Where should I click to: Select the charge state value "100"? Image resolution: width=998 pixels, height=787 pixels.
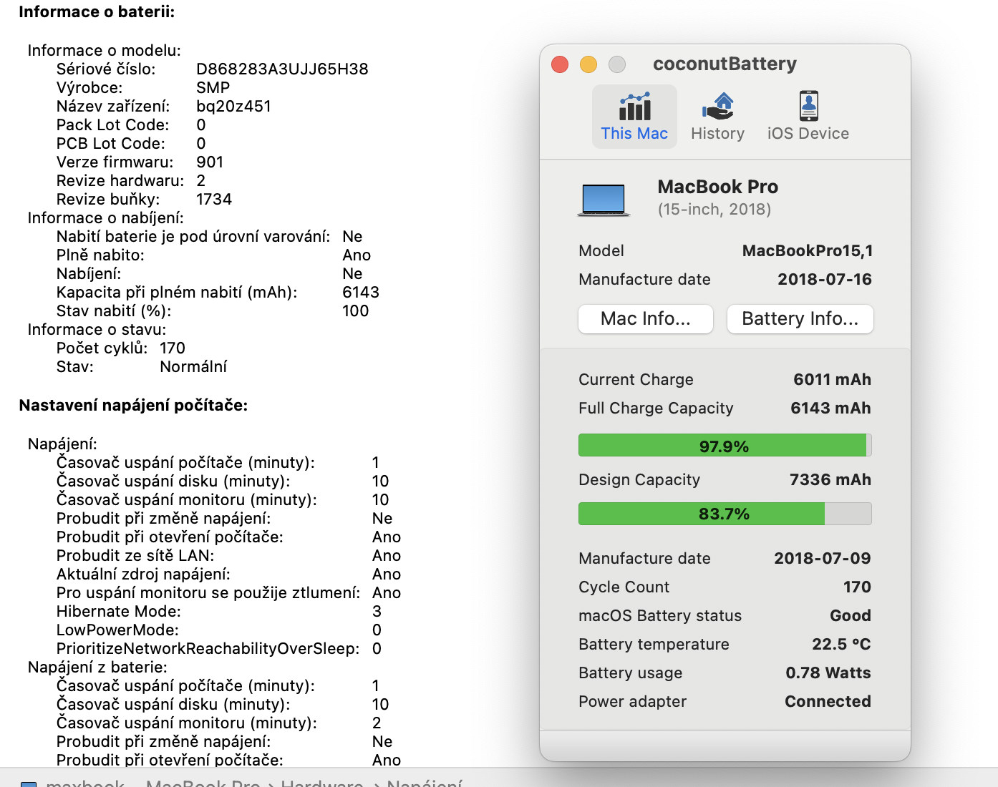tap(355, 311)
